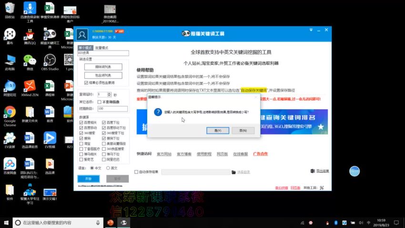
Task: Uncheck the 百度相关 data source
Action: (81, 123)
